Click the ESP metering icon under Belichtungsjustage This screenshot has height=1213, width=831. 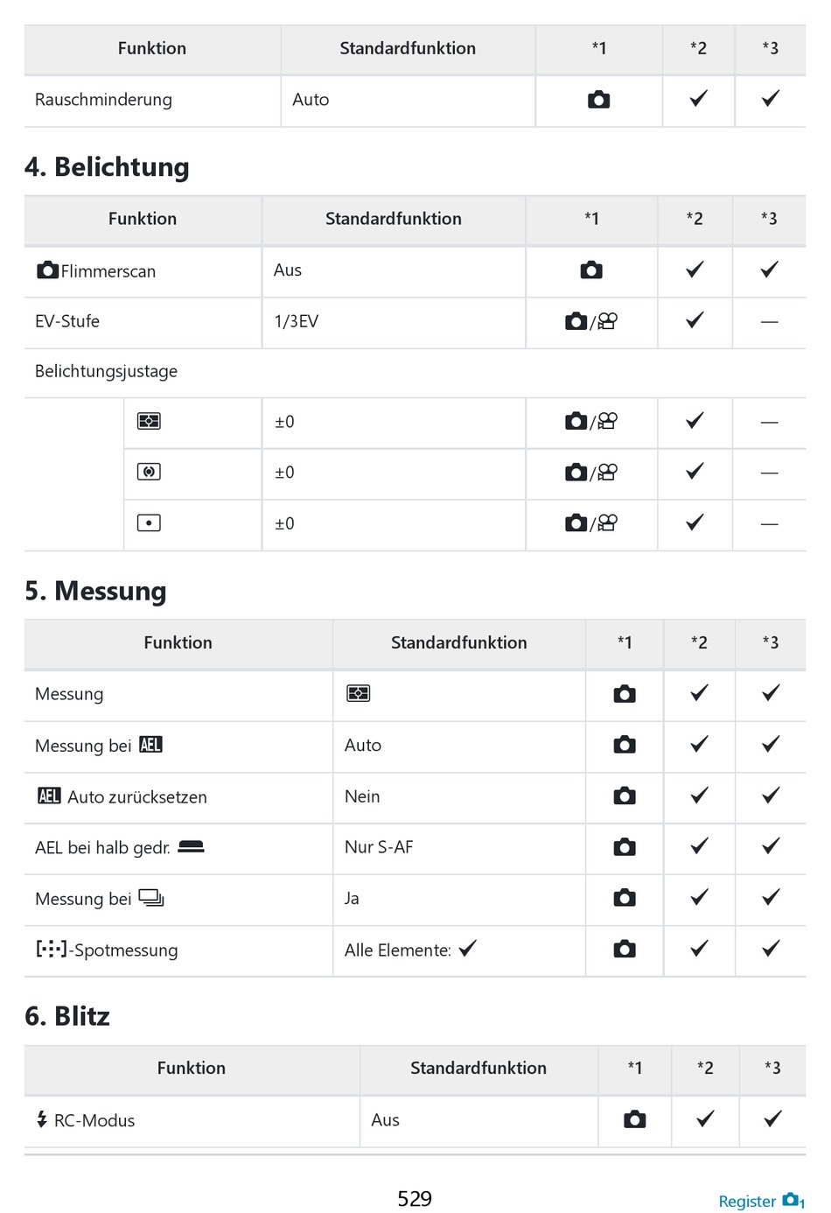[149, 421]
